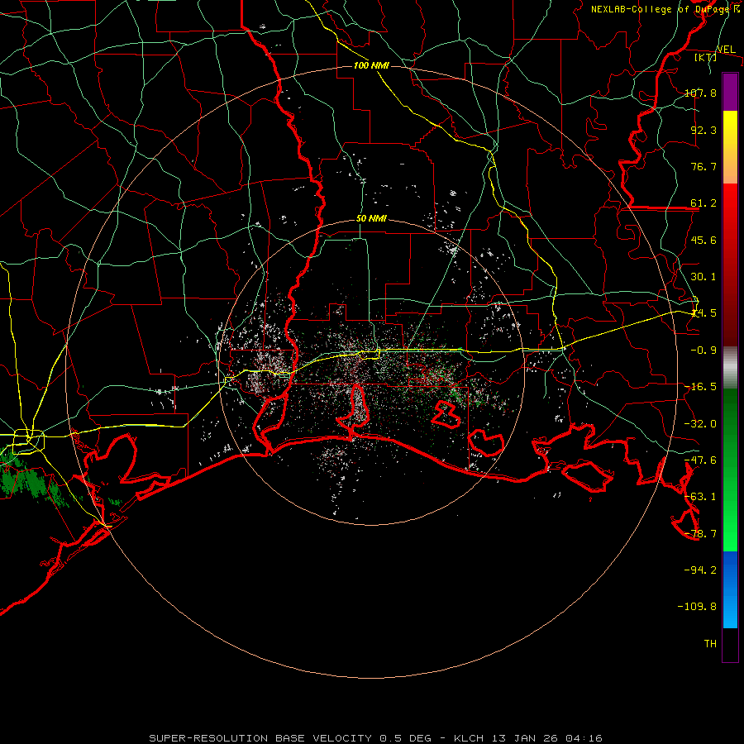Pick the purple segment of the velocity bar
Viewport: 744px width, 744px height.
[x=730, y=92]
